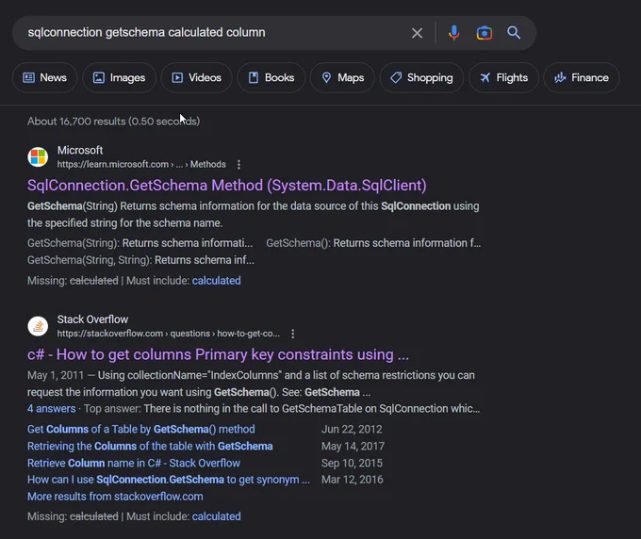
Task: Click the Stack Overflow favicon
Action: tap(38, 326)
